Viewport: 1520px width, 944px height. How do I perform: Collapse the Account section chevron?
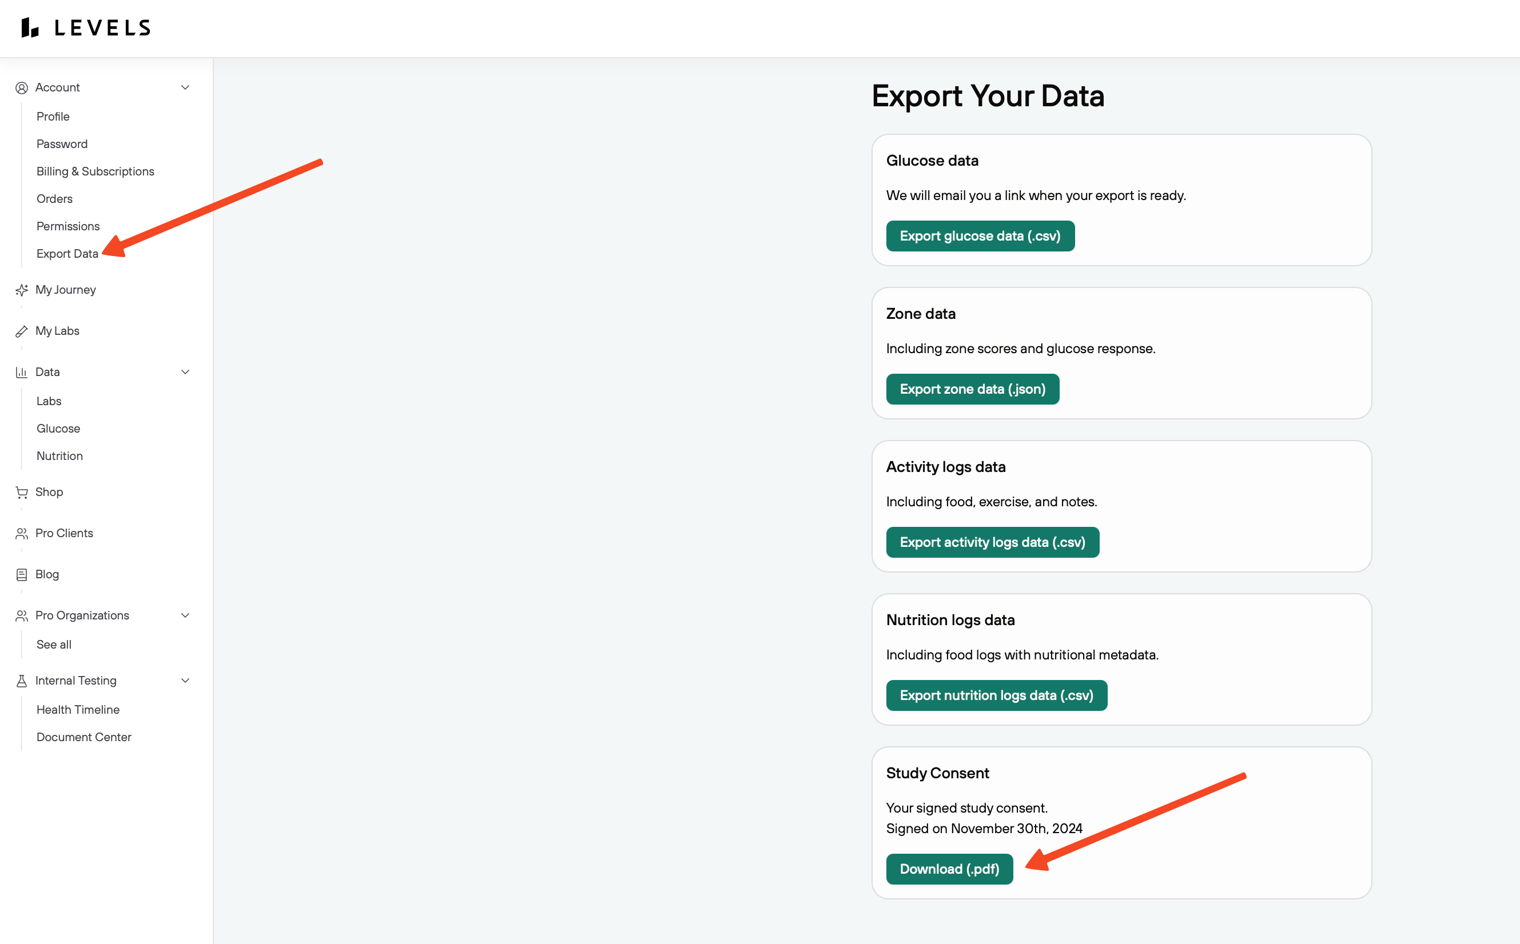coord(185,87)
